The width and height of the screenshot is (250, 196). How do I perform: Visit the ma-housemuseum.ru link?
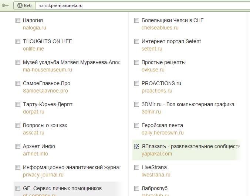(47, 70)
